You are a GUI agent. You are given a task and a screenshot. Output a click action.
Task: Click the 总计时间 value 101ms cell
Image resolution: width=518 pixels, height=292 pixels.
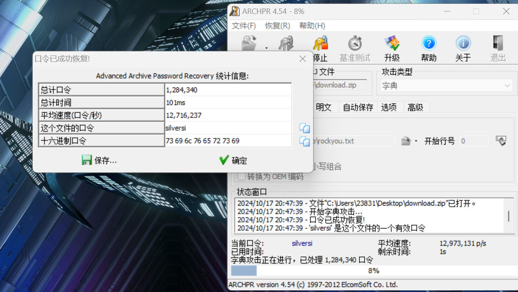pyautogui.click(x=228, y=103)
